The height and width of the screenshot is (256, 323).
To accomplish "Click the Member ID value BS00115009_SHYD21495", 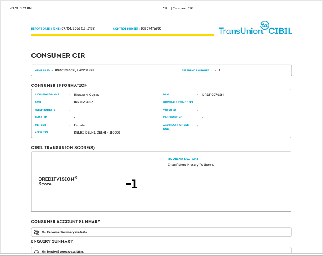I will [x=75, y=70].
